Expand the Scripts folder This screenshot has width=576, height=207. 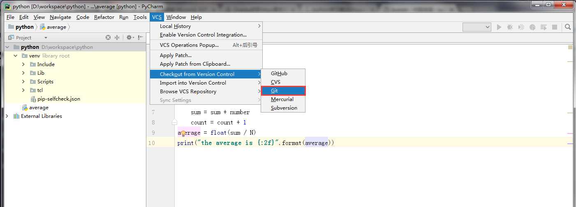coord(23,82)
